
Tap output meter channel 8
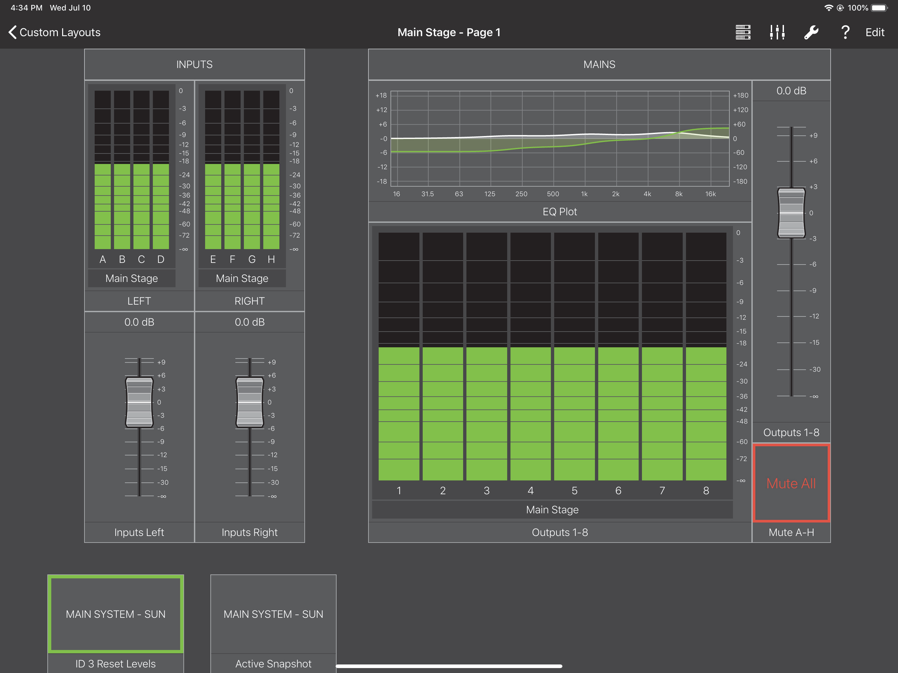coord(706,357)
